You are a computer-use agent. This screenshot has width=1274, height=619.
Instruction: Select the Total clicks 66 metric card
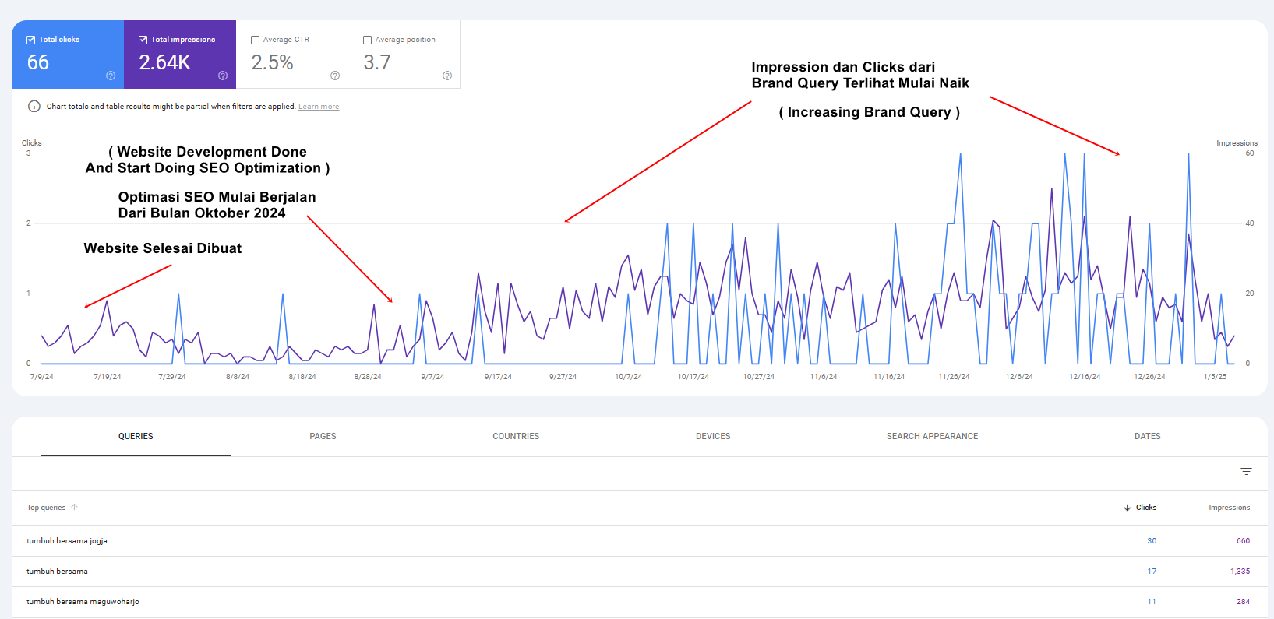click(x=68, y=55)
